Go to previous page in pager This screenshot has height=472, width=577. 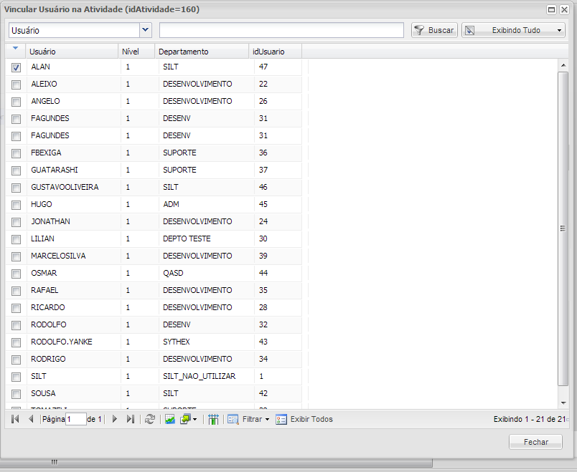31,419
